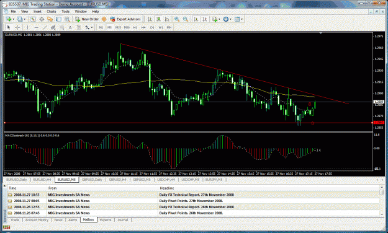Screen dimensions: 388x233
Task: Switch to the GBPUSD,Daily chart tab
Action: tap(92, 180)
